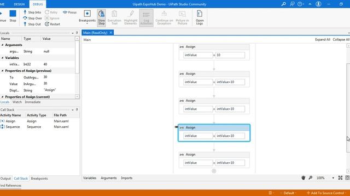Pin the Call Stack panel
This screenshot has width=350, height=196.
coord(77,109)
